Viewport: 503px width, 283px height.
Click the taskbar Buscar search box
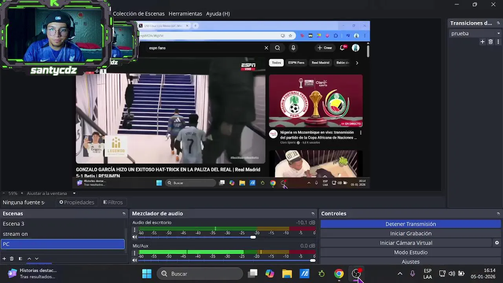pyautogui.click(x=200, y=274)
